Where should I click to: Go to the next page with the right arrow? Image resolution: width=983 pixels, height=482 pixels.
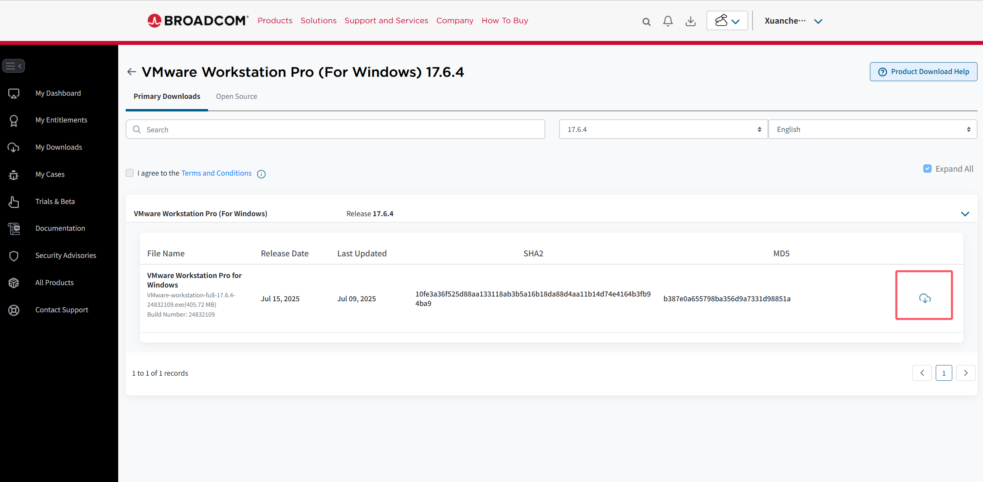[x=965, y=373]
